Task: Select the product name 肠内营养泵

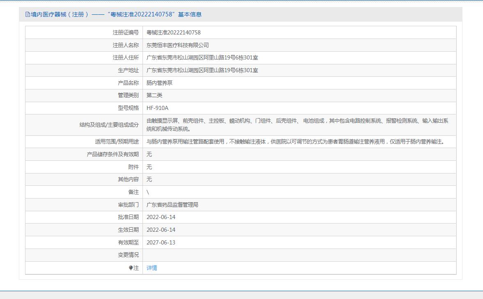Action: 159,83
